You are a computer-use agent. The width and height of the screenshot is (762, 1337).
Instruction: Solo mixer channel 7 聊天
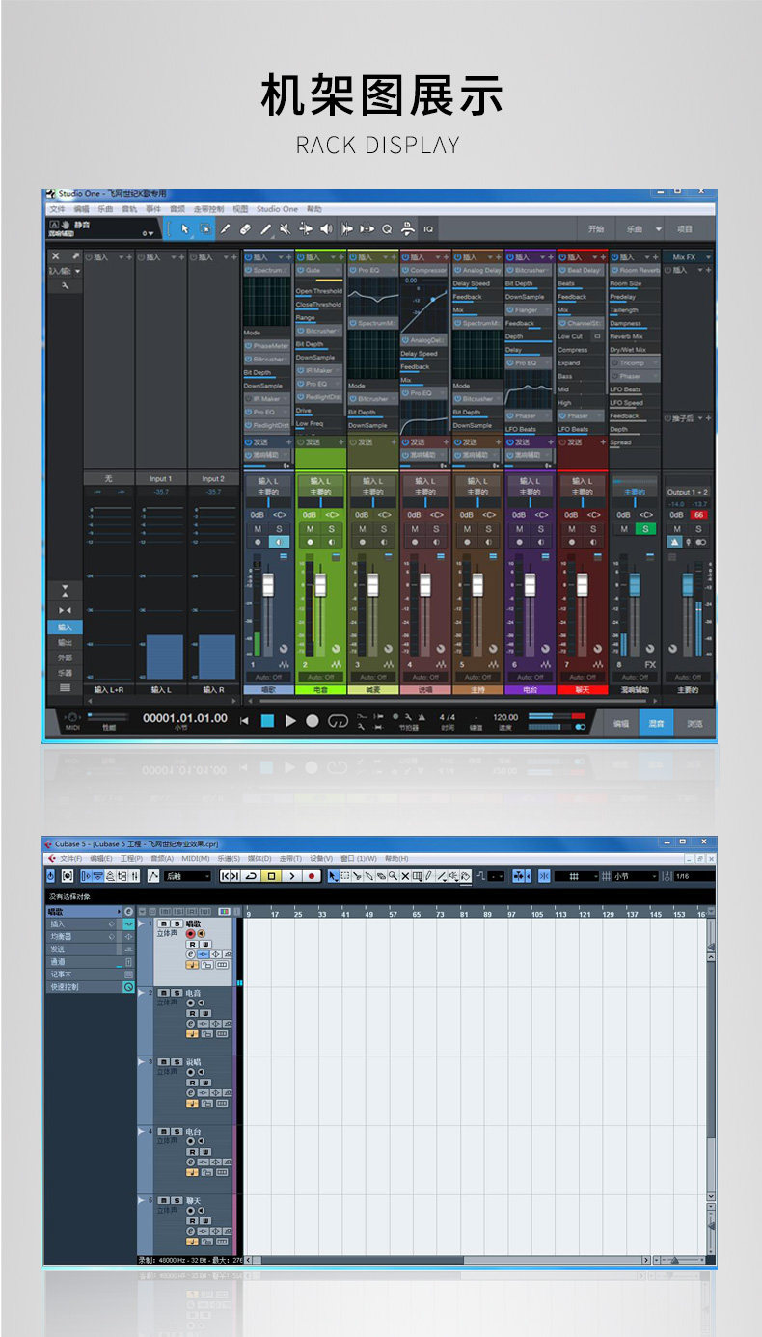(592, 528)
